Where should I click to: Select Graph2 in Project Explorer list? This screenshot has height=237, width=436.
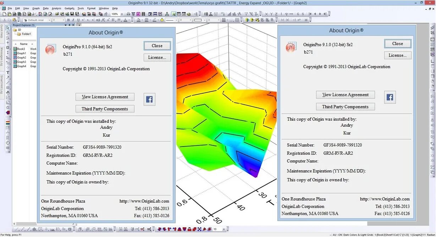(20, 57)
